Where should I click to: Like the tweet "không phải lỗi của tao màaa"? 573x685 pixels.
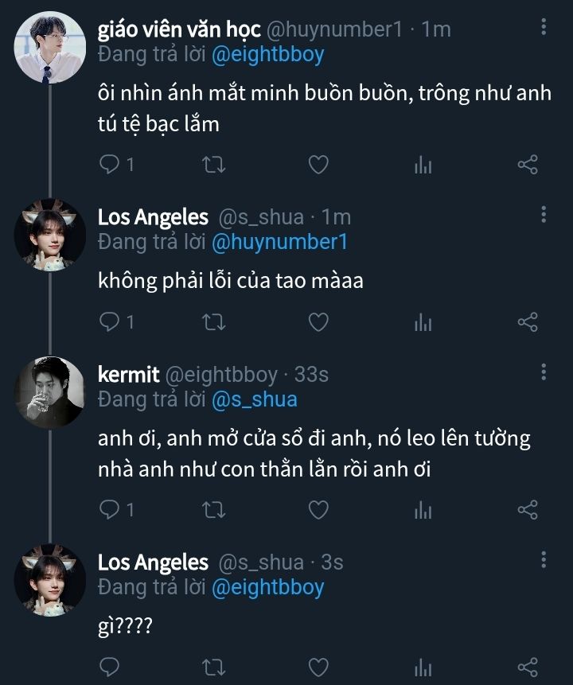coord(318,321)
